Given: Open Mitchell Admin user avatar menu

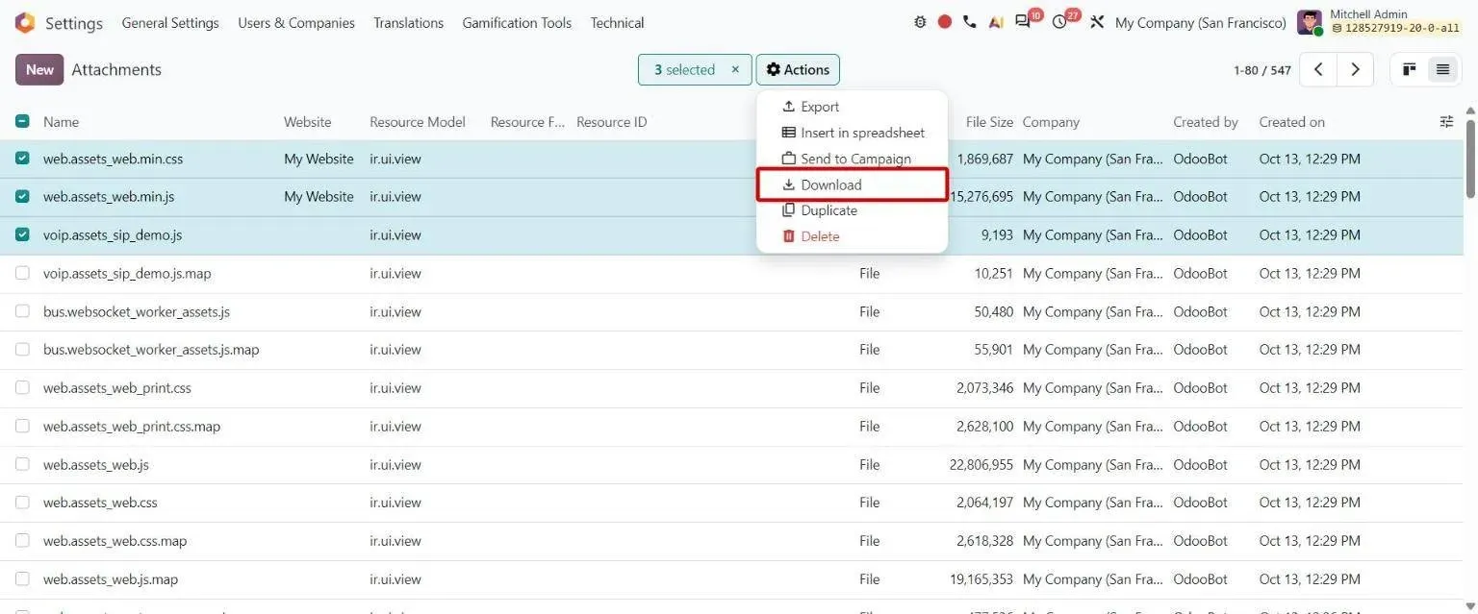Looking at the screenshot, I should pos(1309,23).
